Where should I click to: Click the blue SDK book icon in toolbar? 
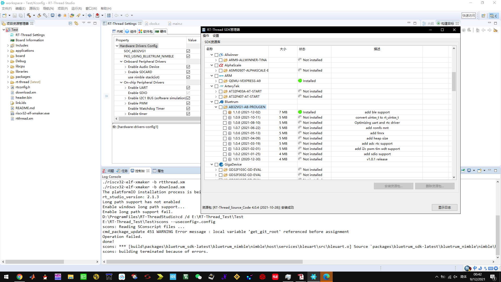click(90, 15)
